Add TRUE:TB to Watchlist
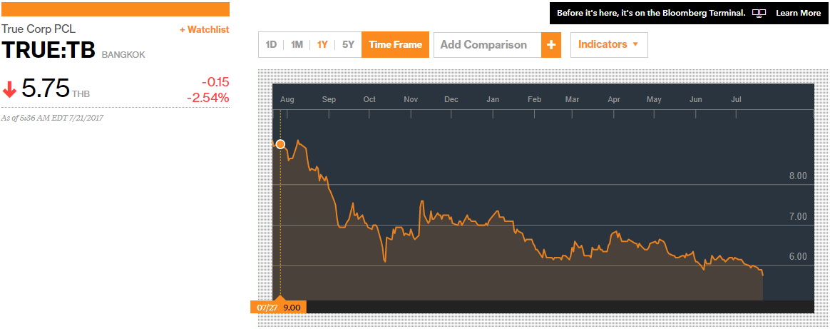The width and height of the screenshot is (830, 329). pyautogui.click(x=204, y=29)
